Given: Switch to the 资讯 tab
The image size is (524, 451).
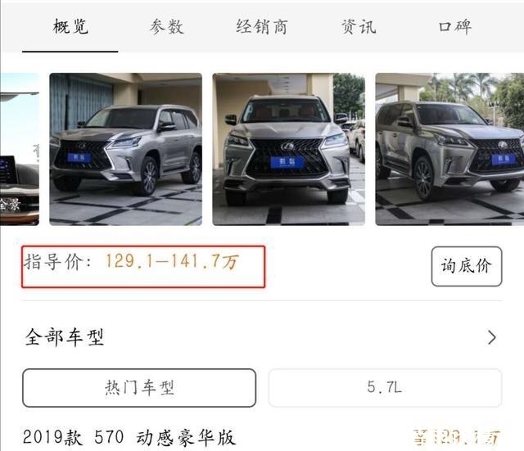Looking at the screenshot, I should coord(359,27).
